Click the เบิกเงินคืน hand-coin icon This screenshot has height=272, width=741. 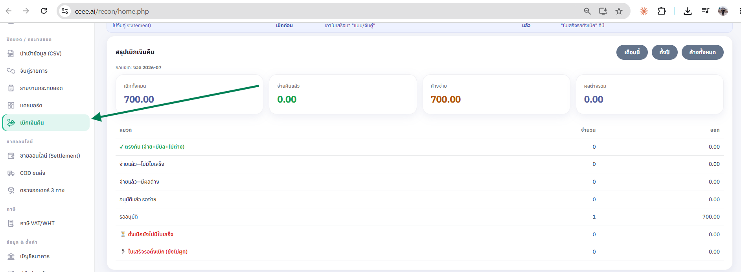(11, 123)
